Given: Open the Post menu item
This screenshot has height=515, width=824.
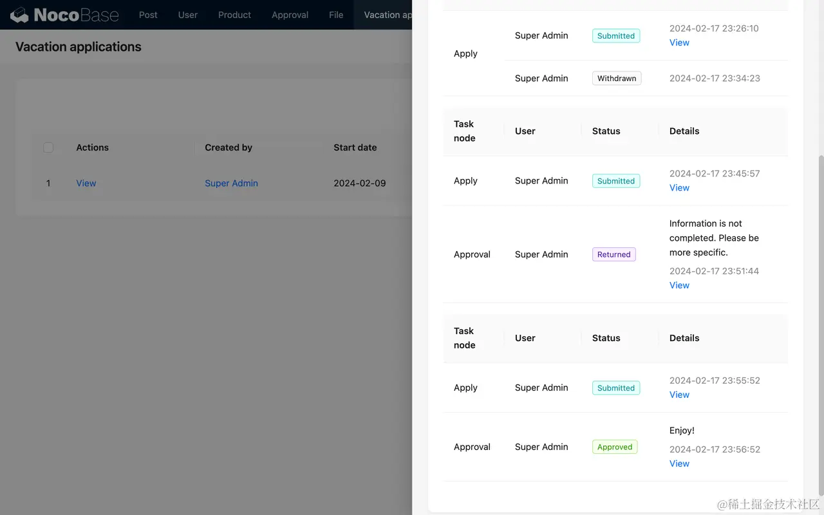Looking at the screenshot, I should tap(148, 15).
